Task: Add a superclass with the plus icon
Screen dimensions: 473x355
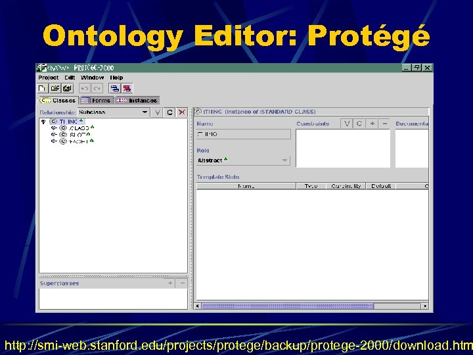Action: pyautogui.click(x=170, y=283)
